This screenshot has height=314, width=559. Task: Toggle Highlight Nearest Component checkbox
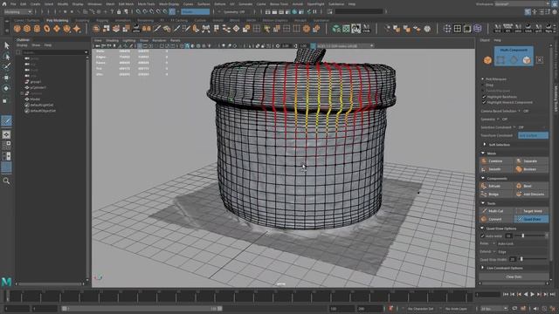(x=484, y=103)
